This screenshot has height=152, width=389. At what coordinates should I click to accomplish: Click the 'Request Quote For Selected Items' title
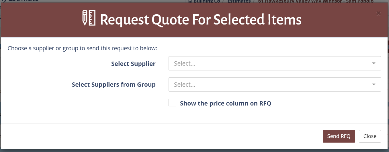tap(201, 19)
